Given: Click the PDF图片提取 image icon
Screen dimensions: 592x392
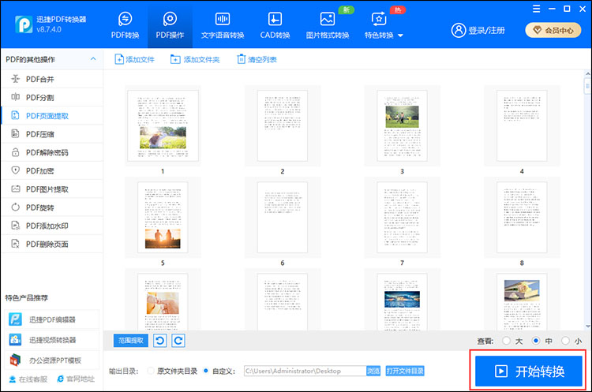Looking at the screenshot, I should pyautogui.click(x=16, y=189).
